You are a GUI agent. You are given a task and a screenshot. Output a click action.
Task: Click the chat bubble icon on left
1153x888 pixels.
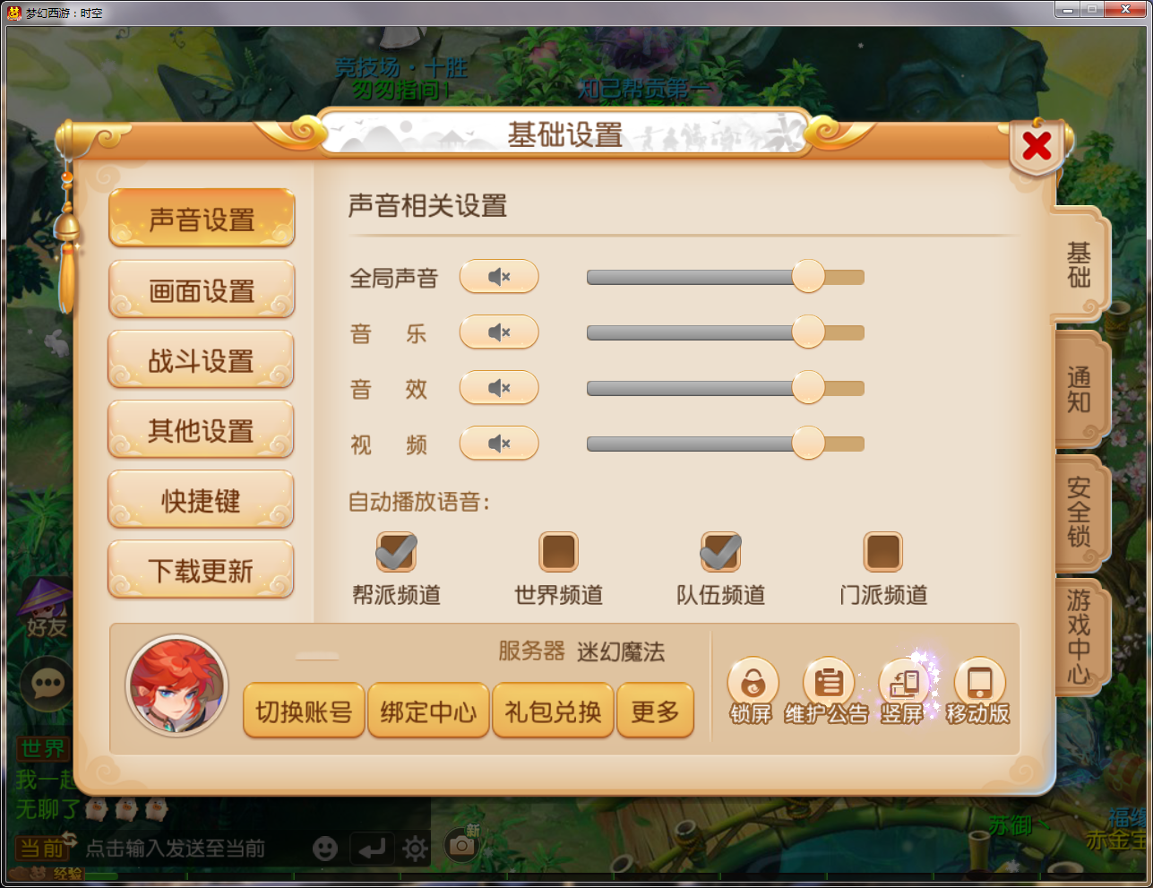(x=47, y=685)
